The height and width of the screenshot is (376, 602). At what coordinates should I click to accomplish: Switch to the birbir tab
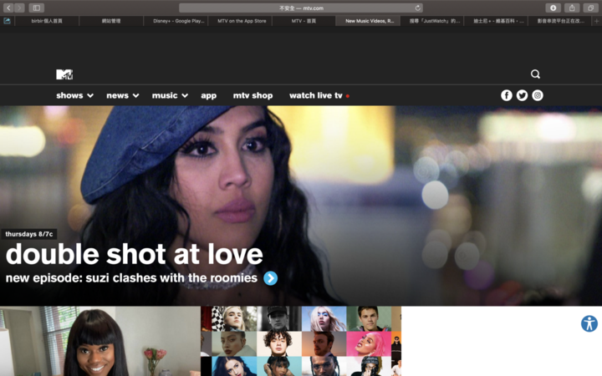click(x=47, y=21)
